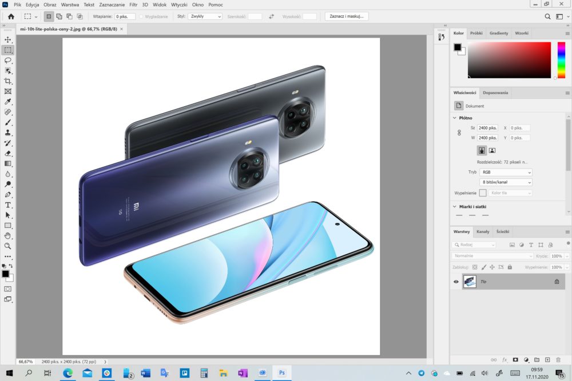
Task: Choose Add to selection mode
Action: pyautogui.click(x=59, y=17)
